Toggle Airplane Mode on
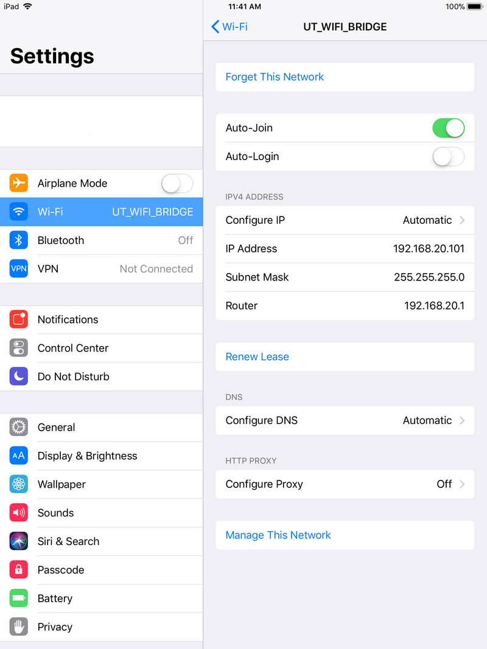 pos(177,183)
